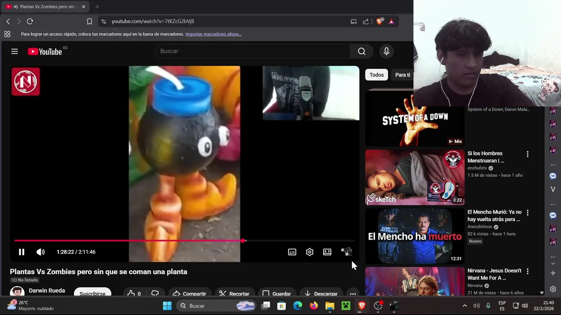The image size is (561, 315).
Task: Open options menu for Nirvana video
Action: 527,271
